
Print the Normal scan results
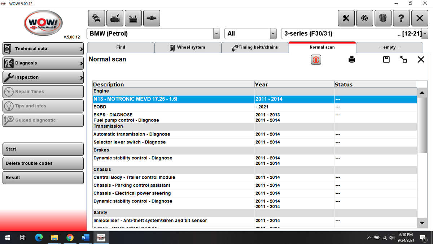pos(351,60)
